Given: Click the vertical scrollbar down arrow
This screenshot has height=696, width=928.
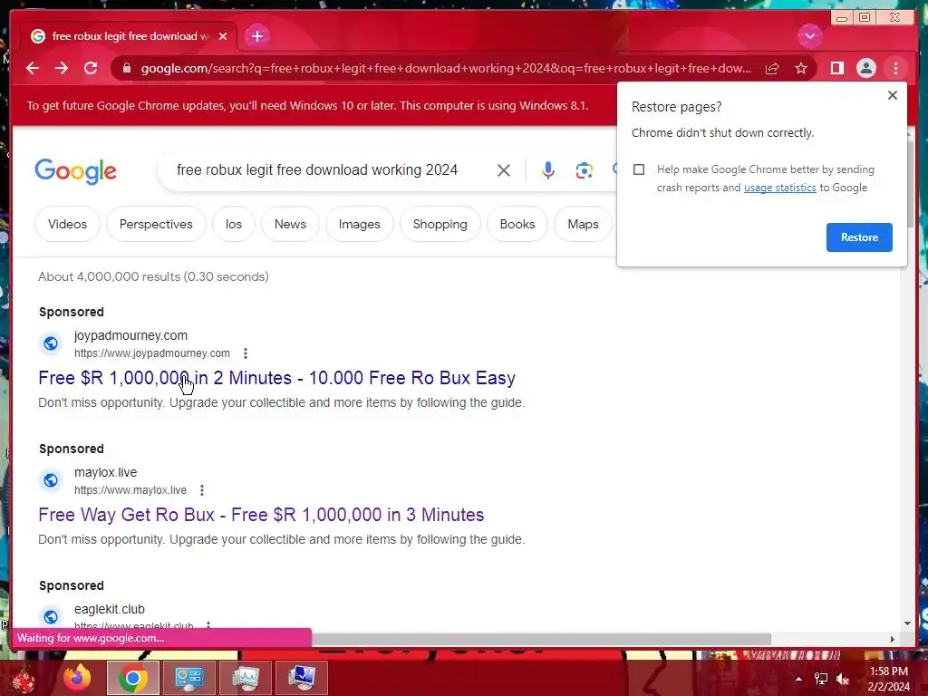Looking at the screenshot, I should pos(908,623).
